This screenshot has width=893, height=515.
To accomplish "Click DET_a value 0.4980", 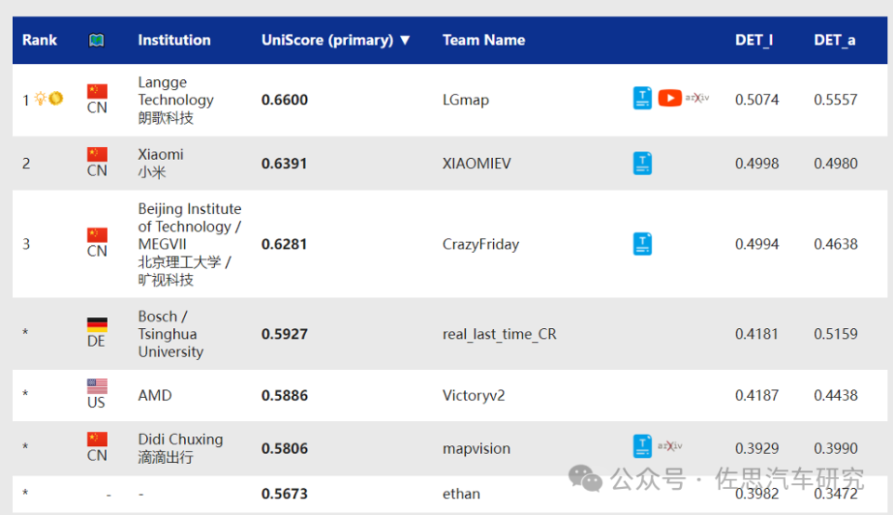I will point(835,164).
